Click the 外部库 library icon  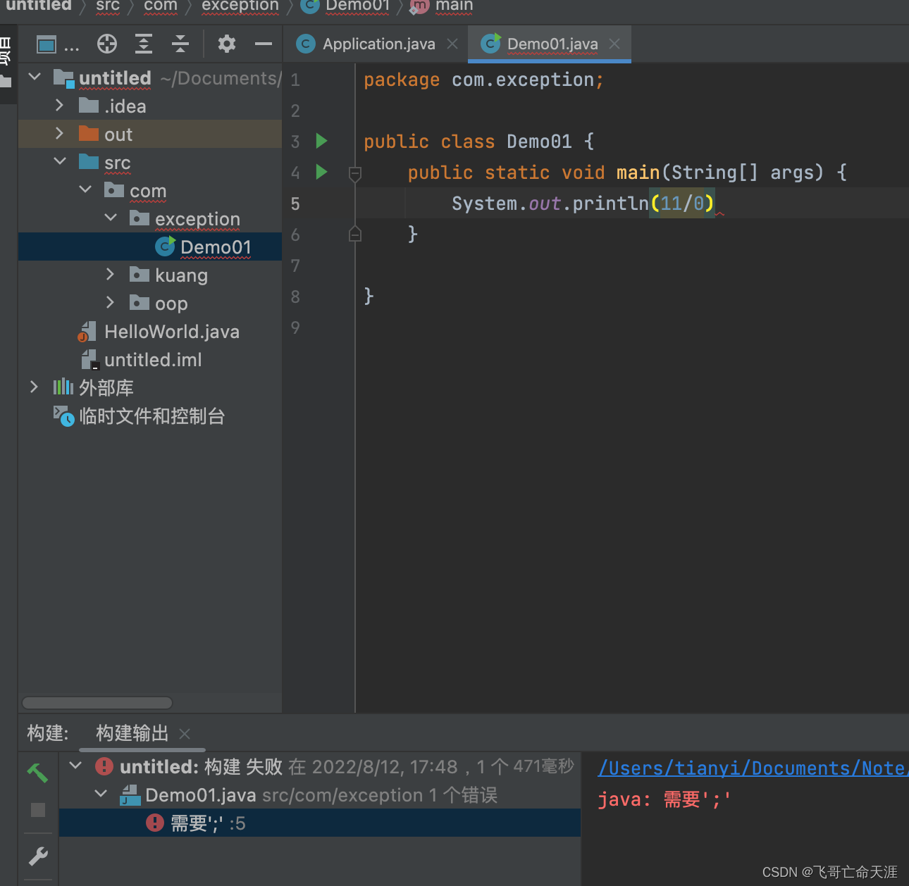point(63,387)
